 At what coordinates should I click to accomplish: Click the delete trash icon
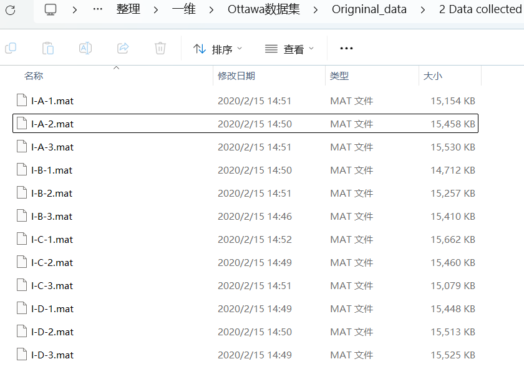[x=160, y=48]
